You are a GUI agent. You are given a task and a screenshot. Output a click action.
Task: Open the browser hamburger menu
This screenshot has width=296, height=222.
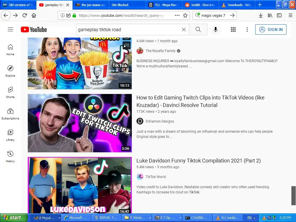pyautogui.click(x=291, y=15)
